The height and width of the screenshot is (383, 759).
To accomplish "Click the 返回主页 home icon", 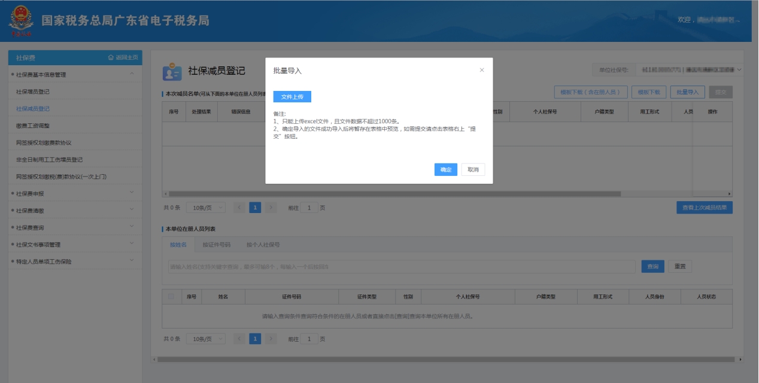I will pos(111,57).
